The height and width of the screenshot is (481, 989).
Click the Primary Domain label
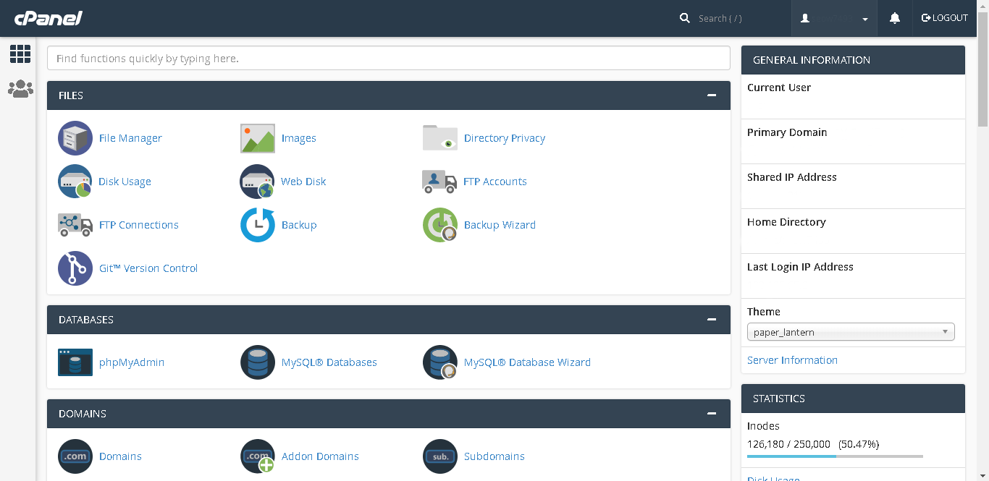787,132
